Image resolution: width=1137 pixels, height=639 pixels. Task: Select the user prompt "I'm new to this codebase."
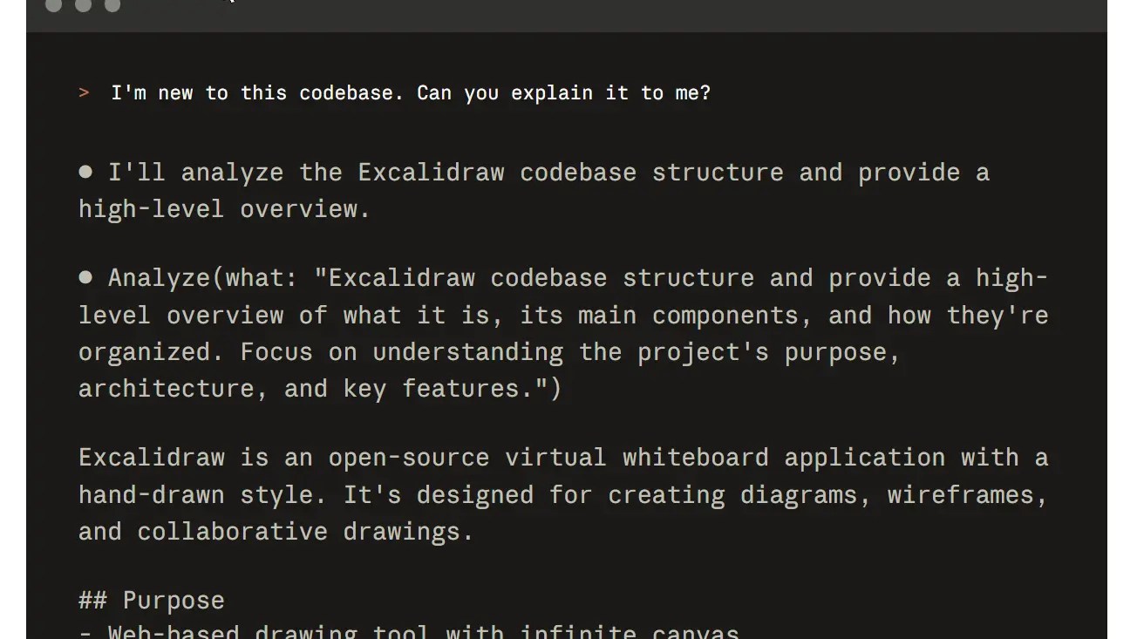click(257, 93)
